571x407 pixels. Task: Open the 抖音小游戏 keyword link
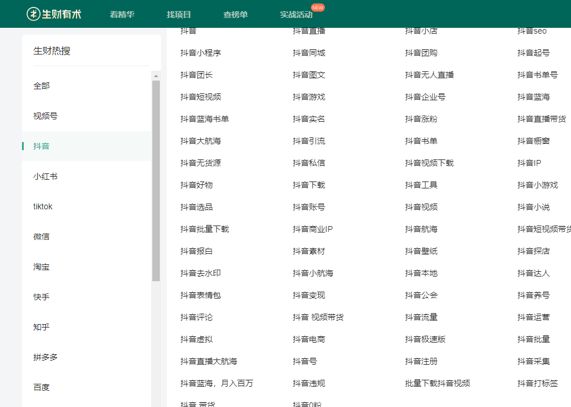537,186
